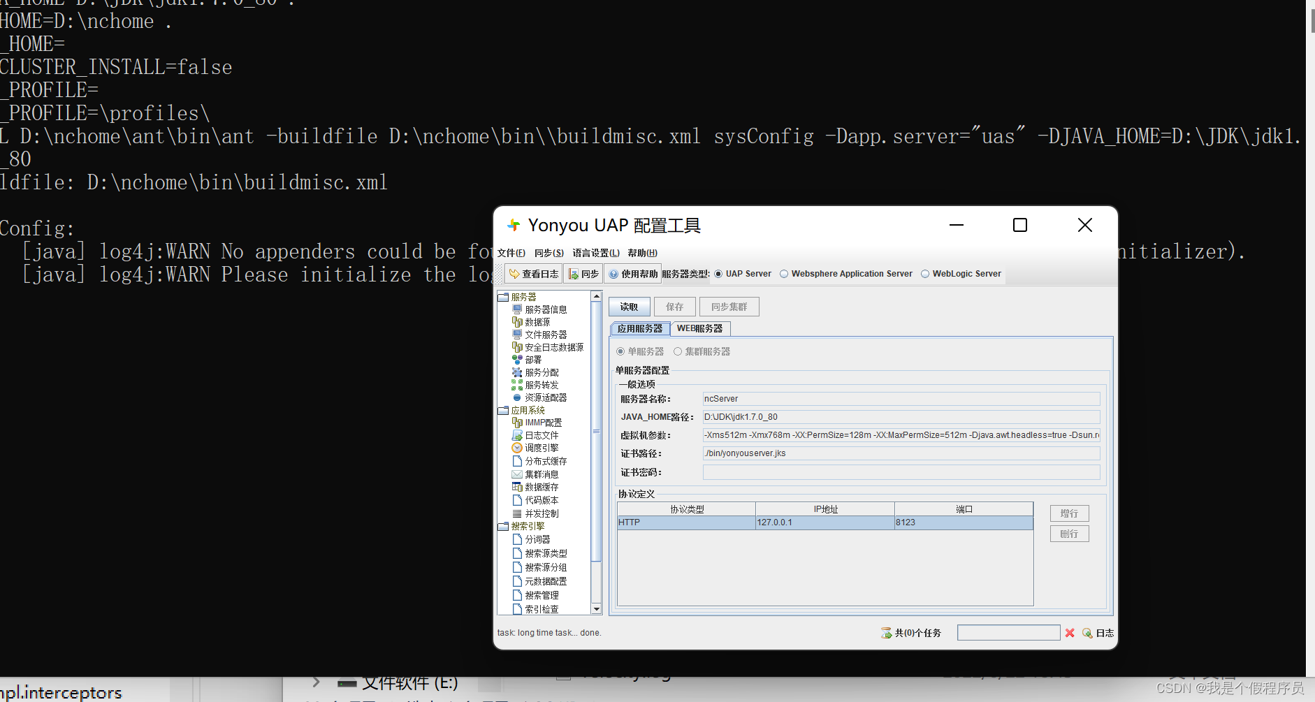
Task: Open the 语言设置(L) menu
Action: click(x=596, y=253)
